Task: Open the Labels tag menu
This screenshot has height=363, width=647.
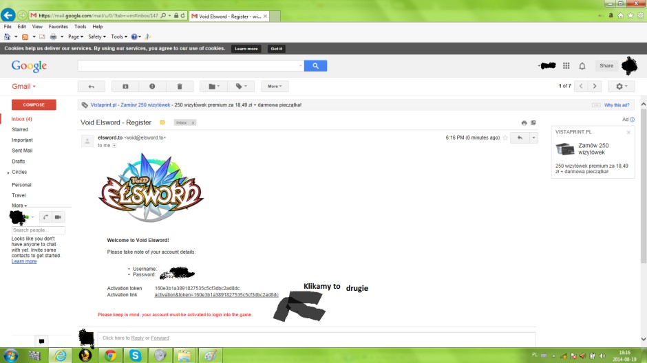Action: (x=241, y=86)
